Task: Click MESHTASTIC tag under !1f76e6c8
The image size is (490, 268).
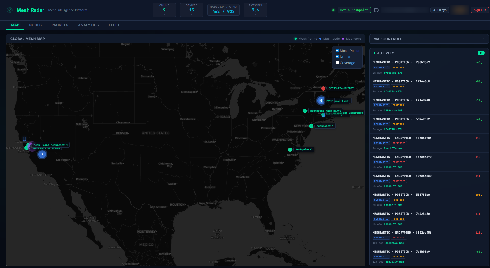Action: pyautogui.click(x=381, y=86)
